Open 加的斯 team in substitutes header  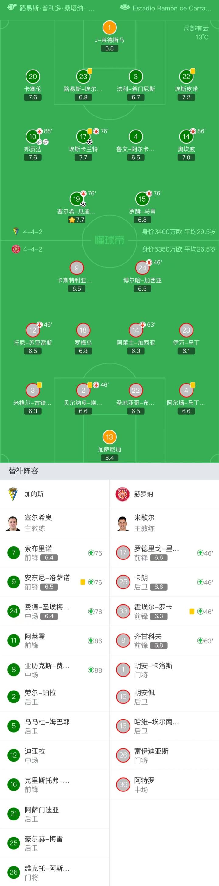tap(34, 494)
